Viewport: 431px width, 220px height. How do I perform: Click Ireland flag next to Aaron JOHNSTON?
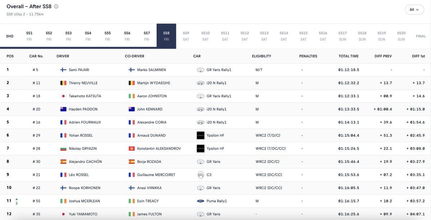[132, 96]
